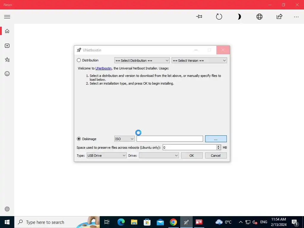Screen dimensions: 304x228
Task: Decrease persistence space with down arrow
Action: (218, 149)
